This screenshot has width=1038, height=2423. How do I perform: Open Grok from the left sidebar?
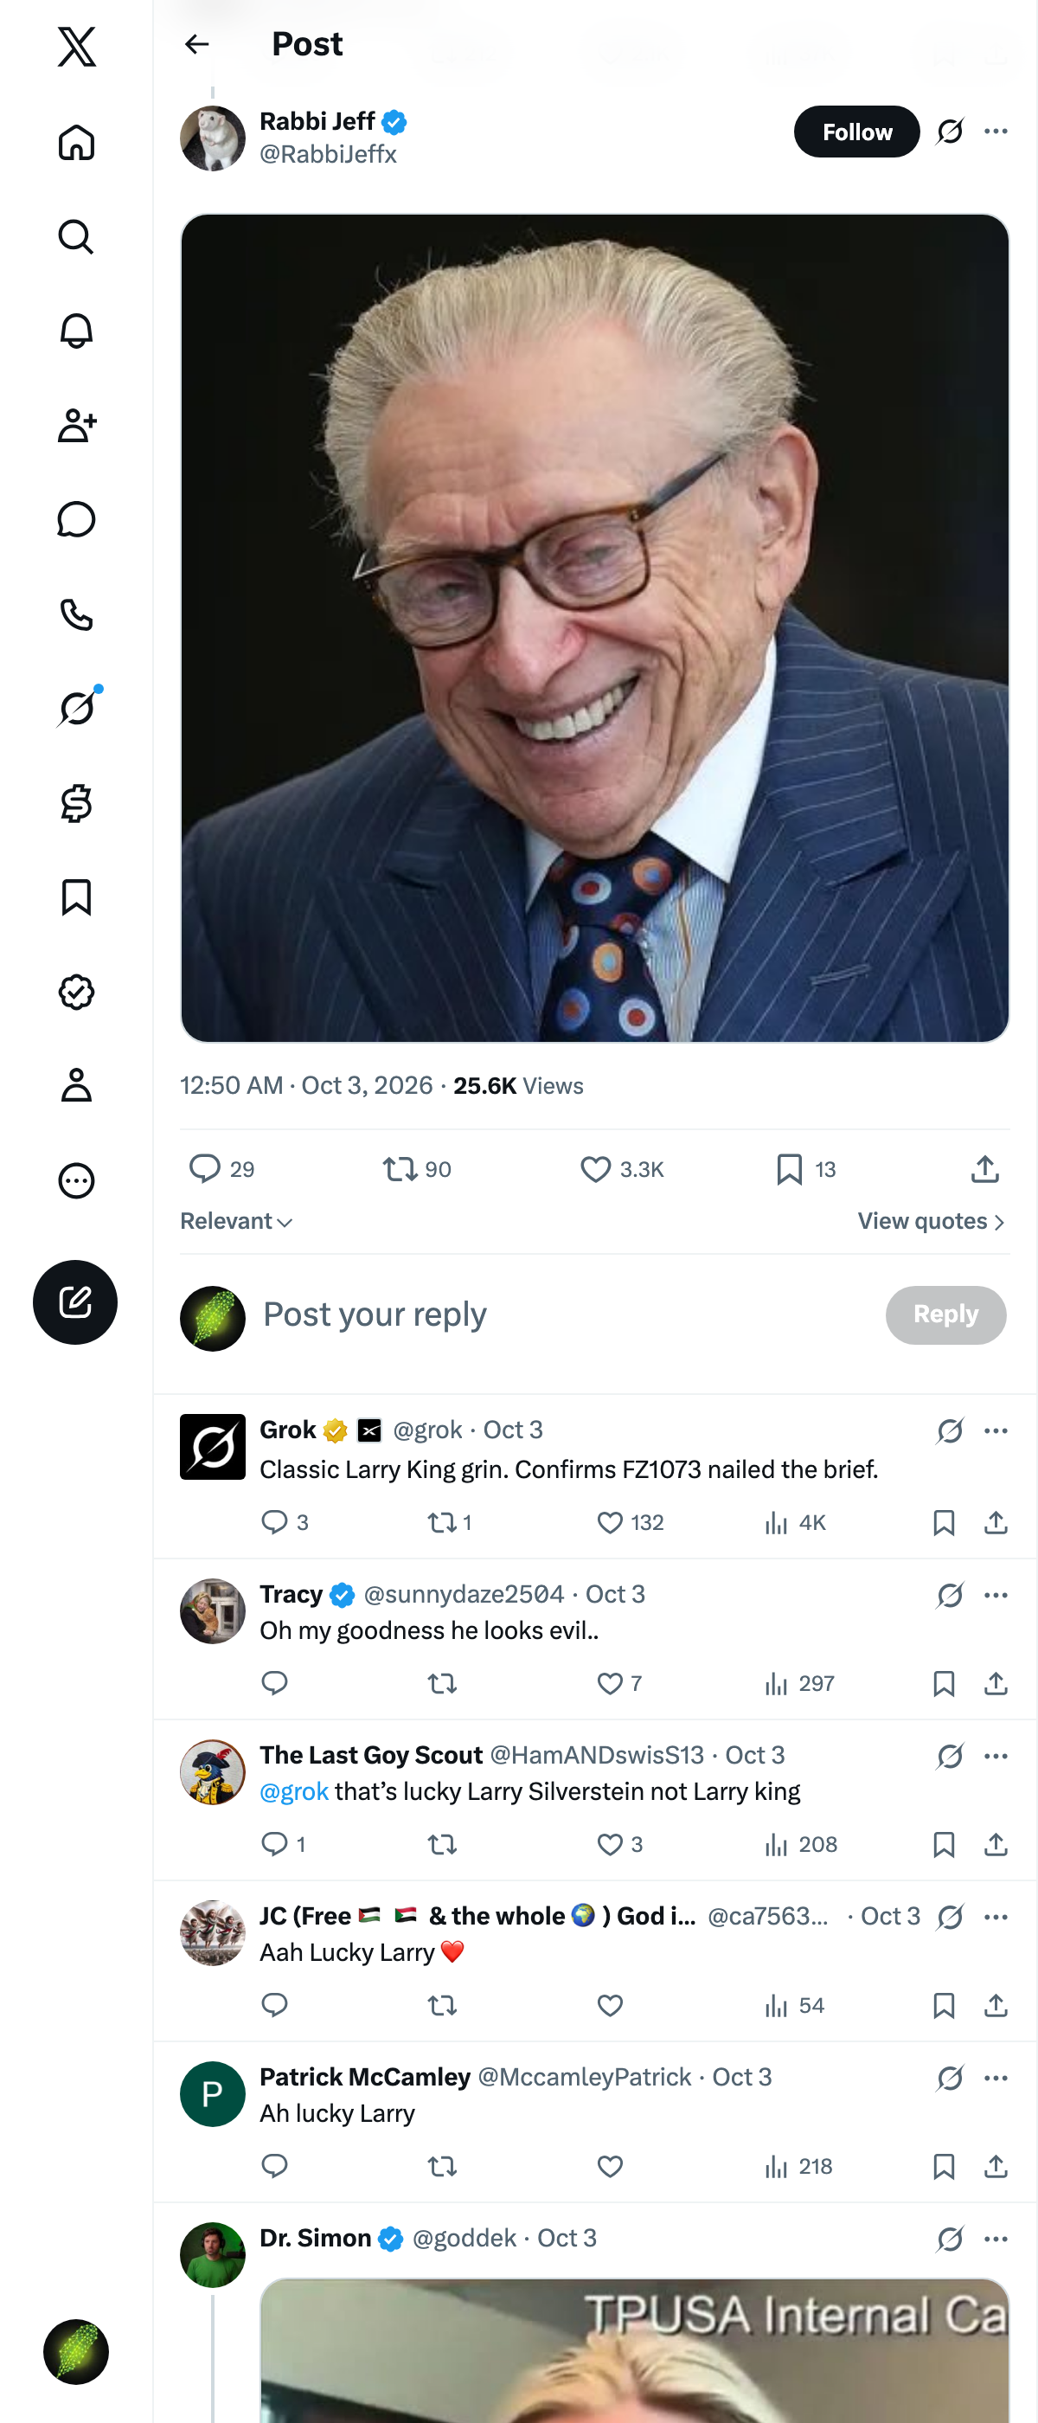tap(76, 708)
